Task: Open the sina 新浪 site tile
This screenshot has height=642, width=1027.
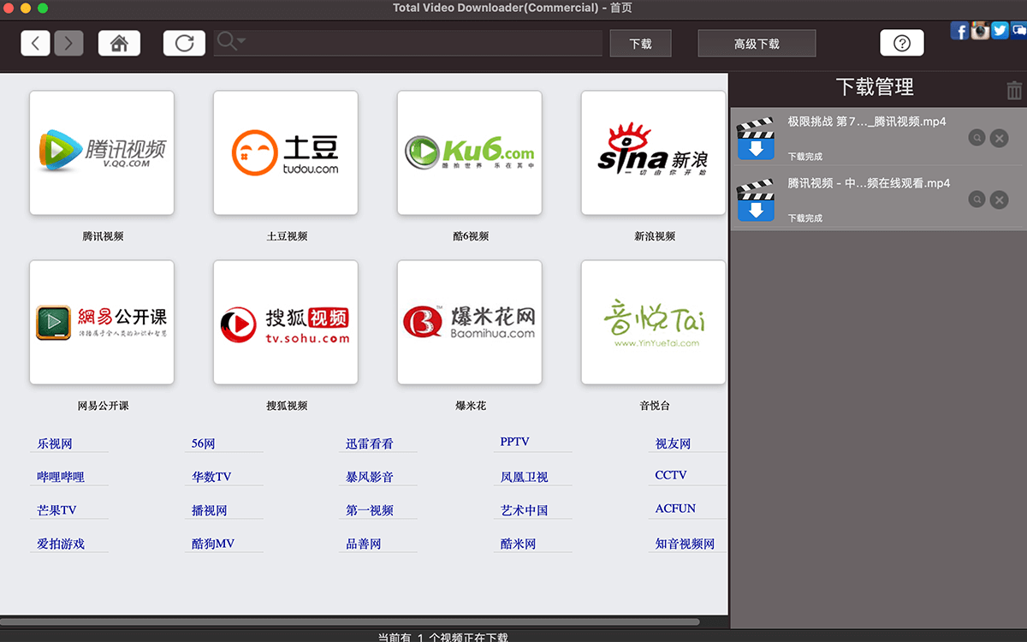Action: 654,152
